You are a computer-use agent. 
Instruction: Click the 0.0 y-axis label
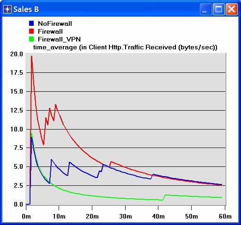coord(18,205)
